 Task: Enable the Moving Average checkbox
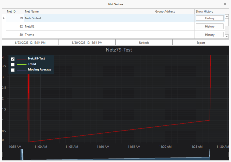13,70
